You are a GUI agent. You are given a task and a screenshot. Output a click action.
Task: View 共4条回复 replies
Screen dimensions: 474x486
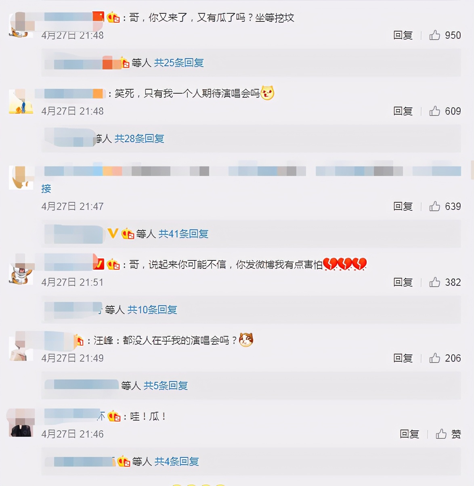(x=177, y=461)
